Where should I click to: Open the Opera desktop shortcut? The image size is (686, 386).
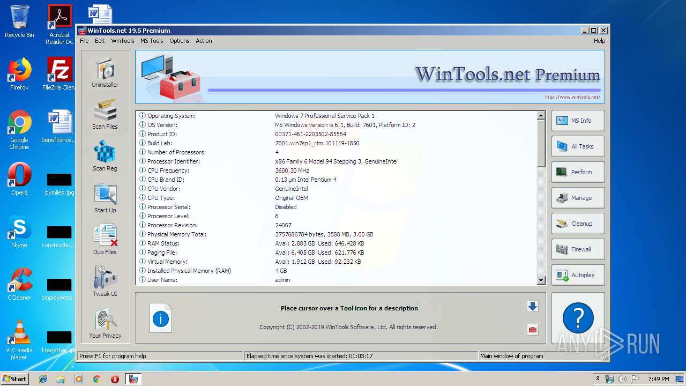[x=19, y=179]
